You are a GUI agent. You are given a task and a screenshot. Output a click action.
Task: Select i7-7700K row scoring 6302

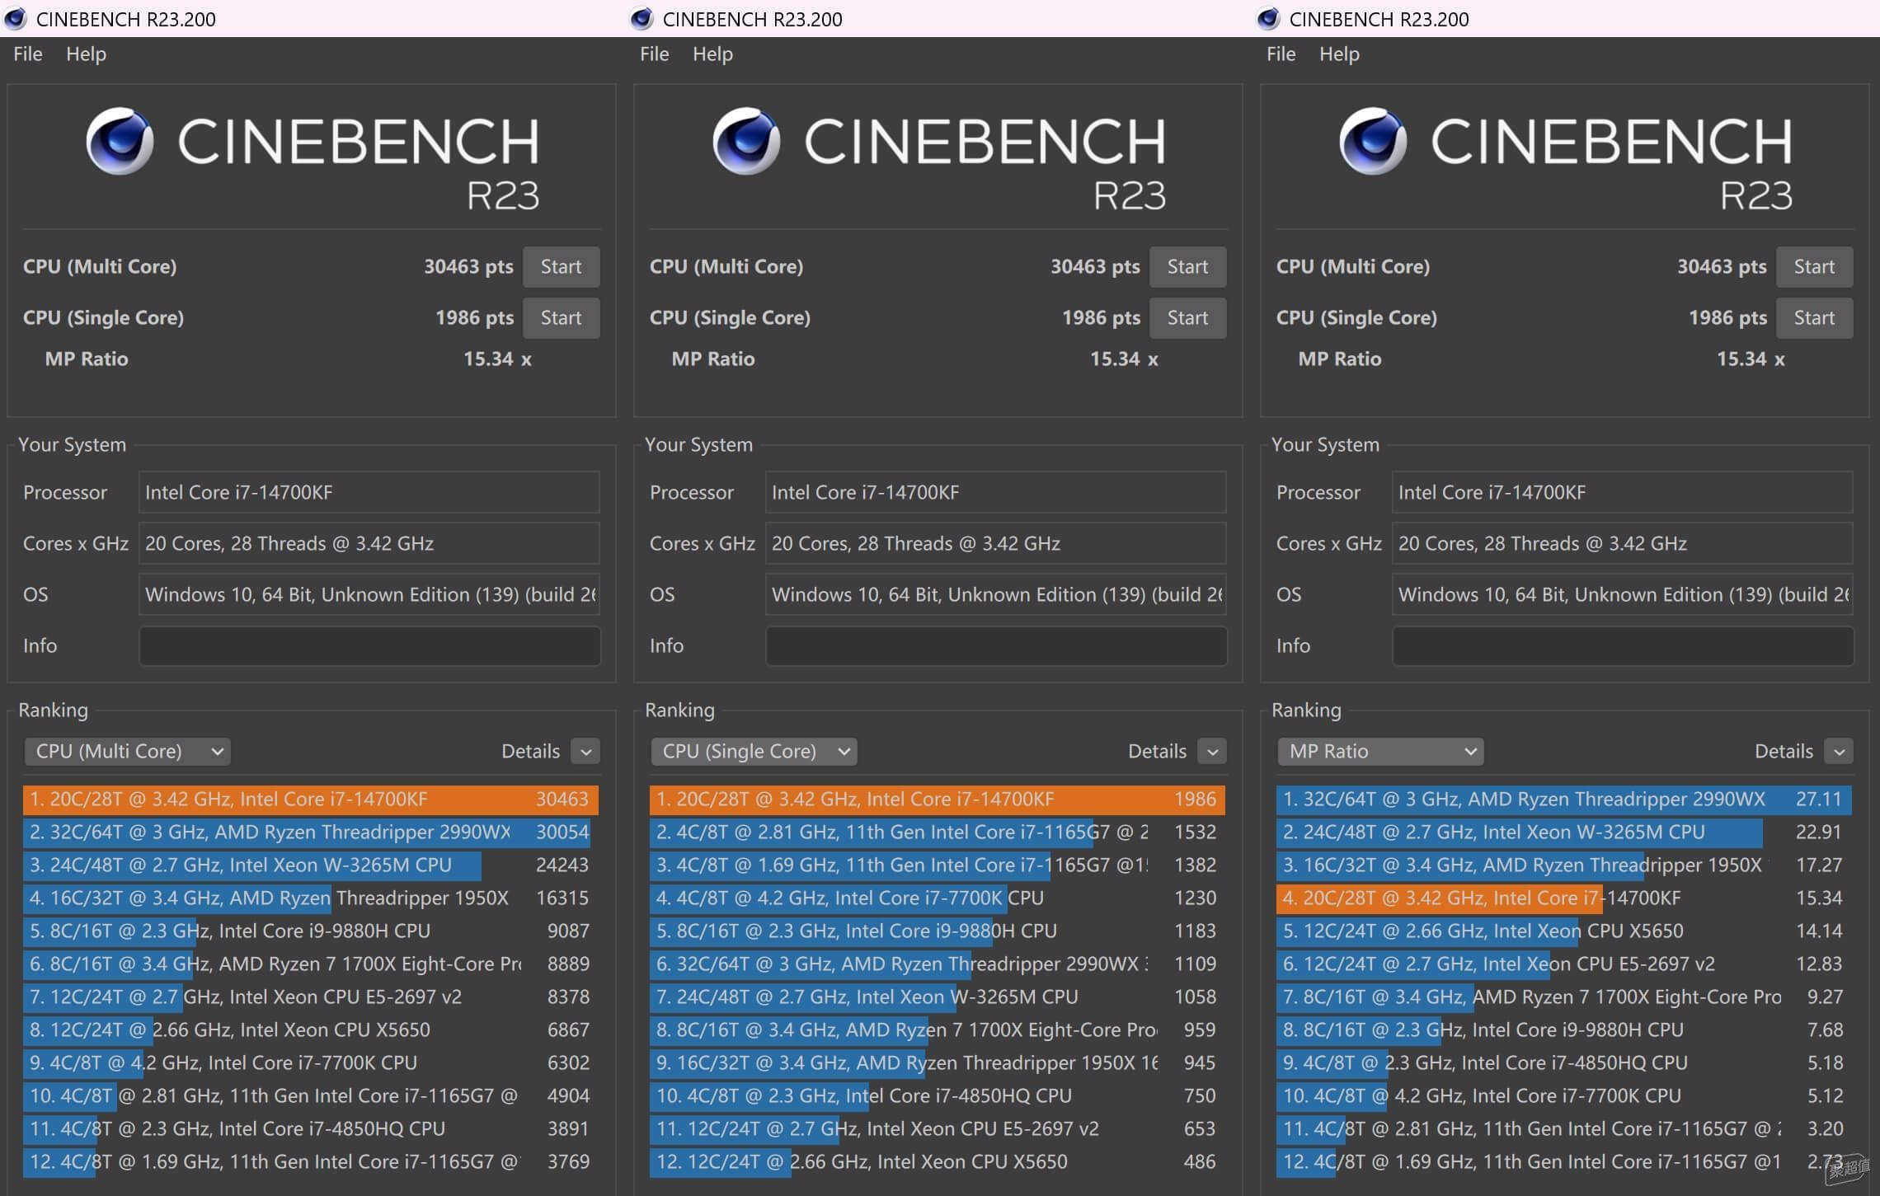point(311,1062)
